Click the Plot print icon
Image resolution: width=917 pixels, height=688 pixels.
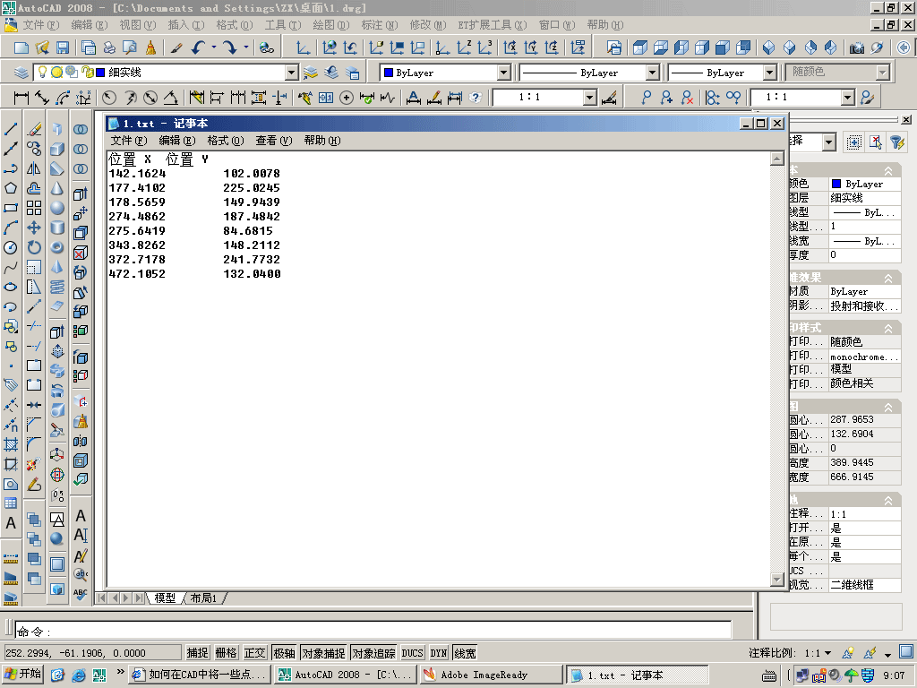point(109,48)
